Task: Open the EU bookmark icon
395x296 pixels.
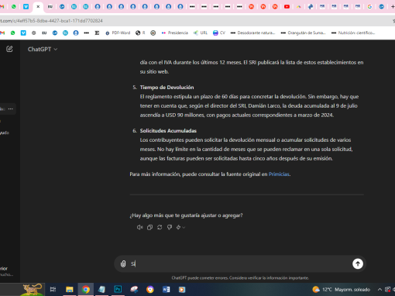Action: coord(44,33)
